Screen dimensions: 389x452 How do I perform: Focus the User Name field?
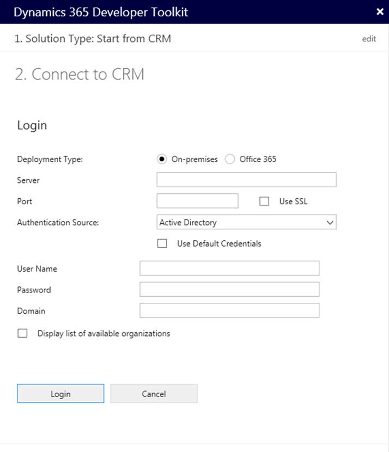(229, 268)
